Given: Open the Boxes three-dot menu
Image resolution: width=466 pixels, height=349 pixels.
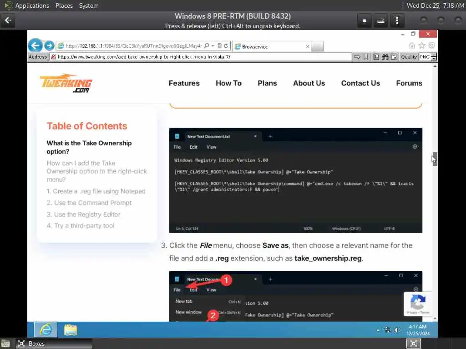Looking at the screenshot, I should [397, 21].
